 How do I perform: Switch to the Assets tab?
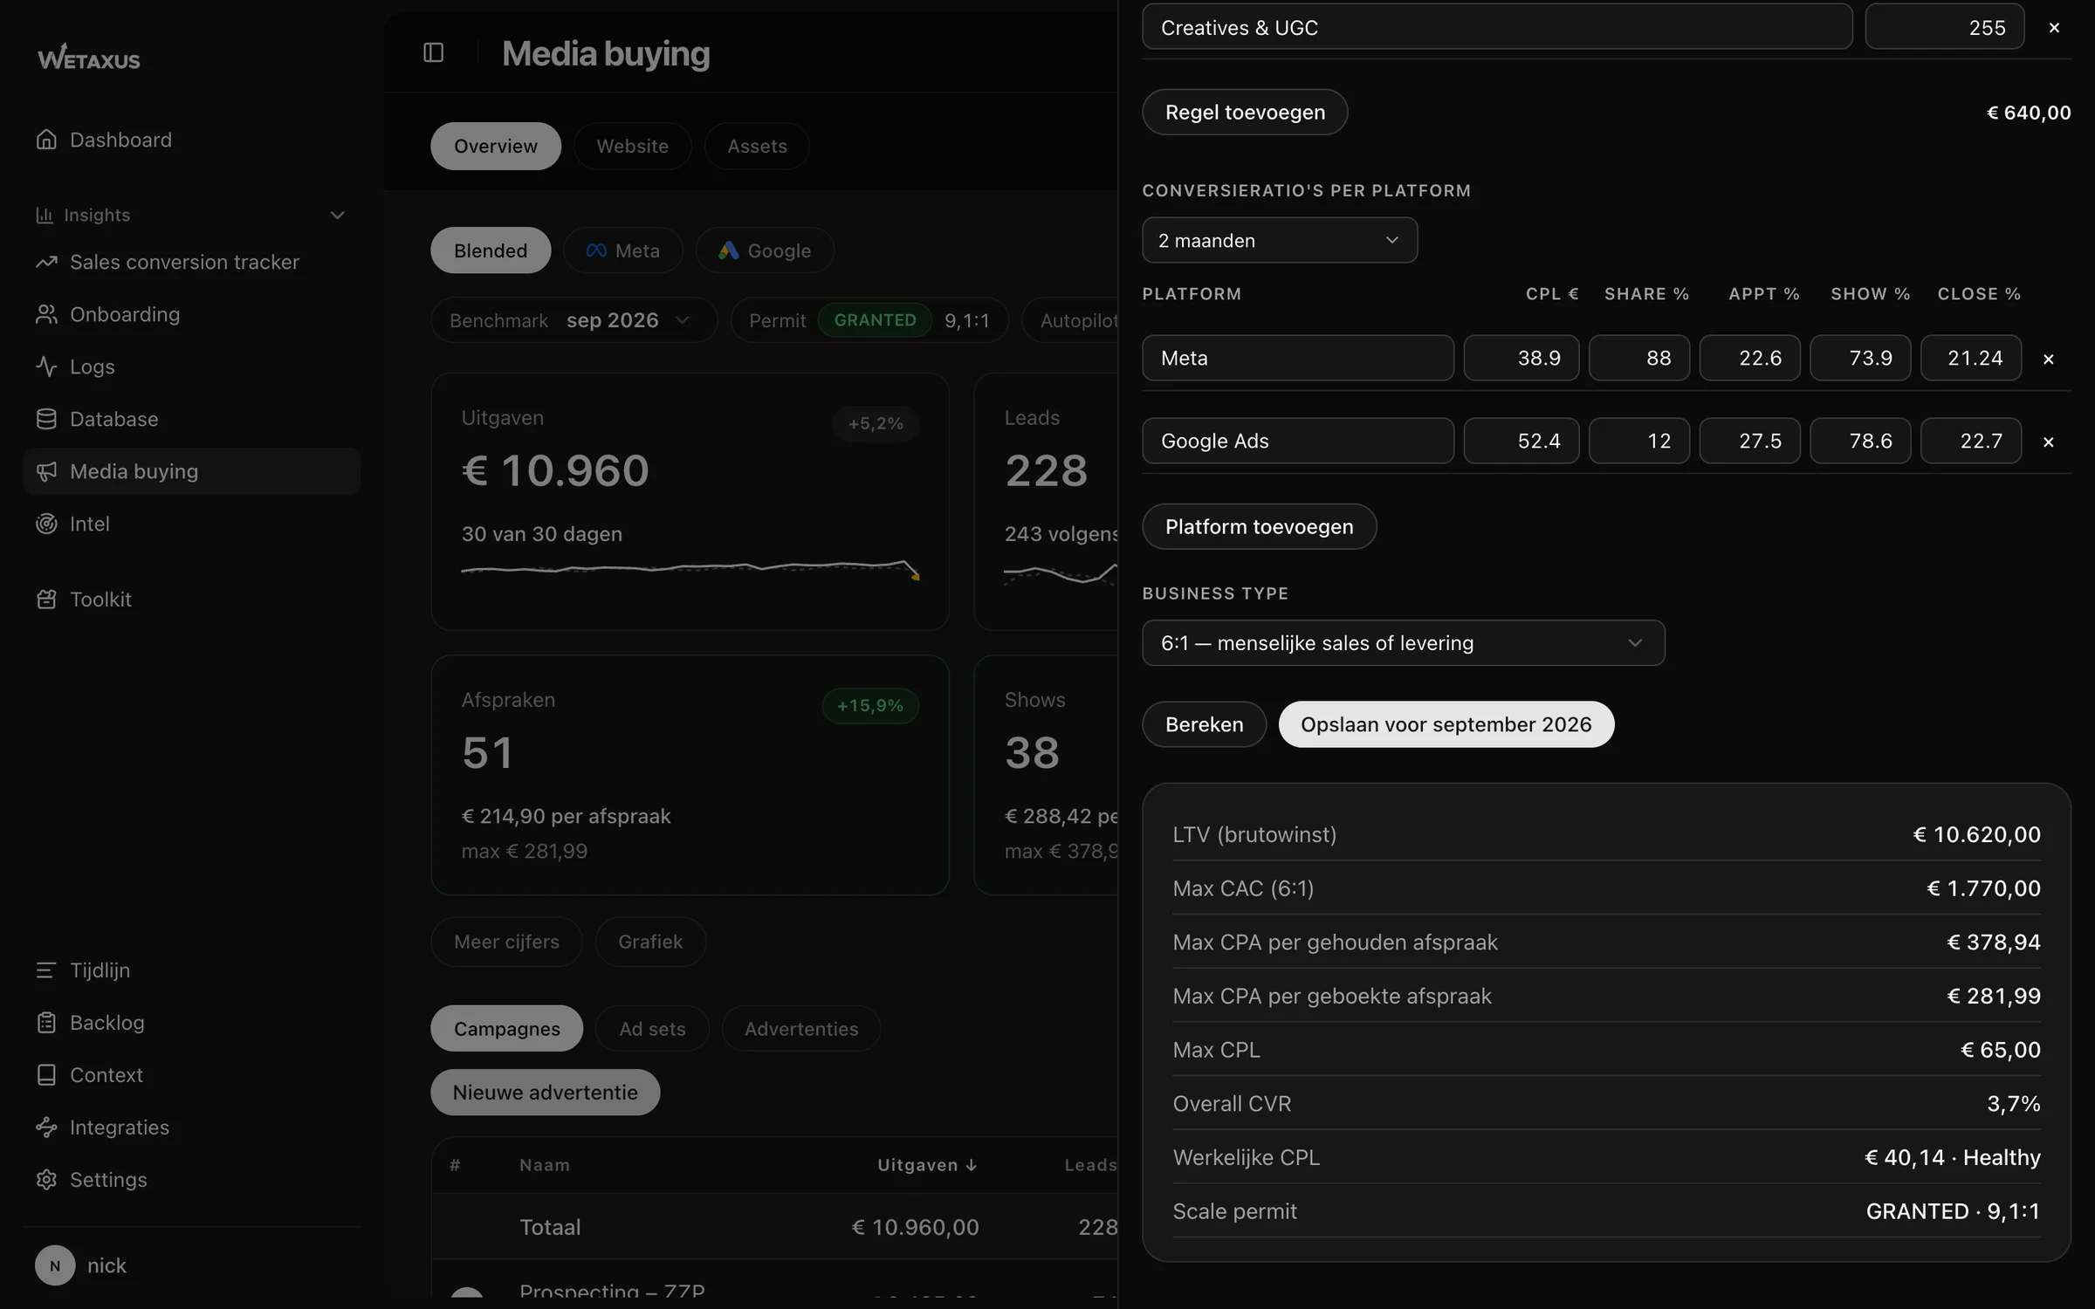[x=757, y=146]
